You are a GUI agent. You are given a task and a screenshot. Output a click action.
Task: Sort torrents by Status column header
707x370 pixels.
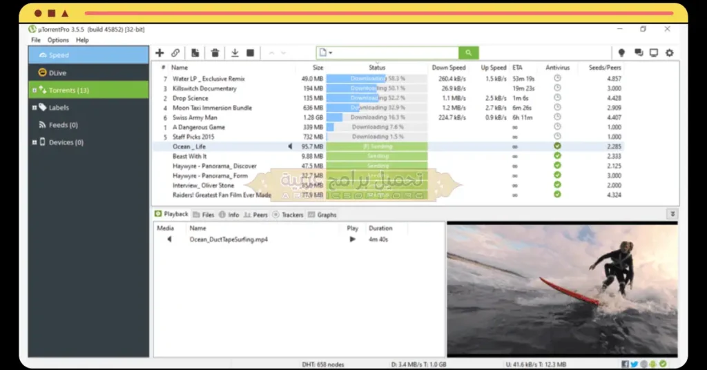377,68
